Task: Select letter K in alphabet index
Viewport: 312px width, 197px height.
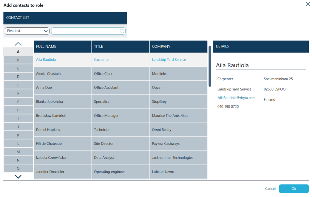Action: coord(18,135)
